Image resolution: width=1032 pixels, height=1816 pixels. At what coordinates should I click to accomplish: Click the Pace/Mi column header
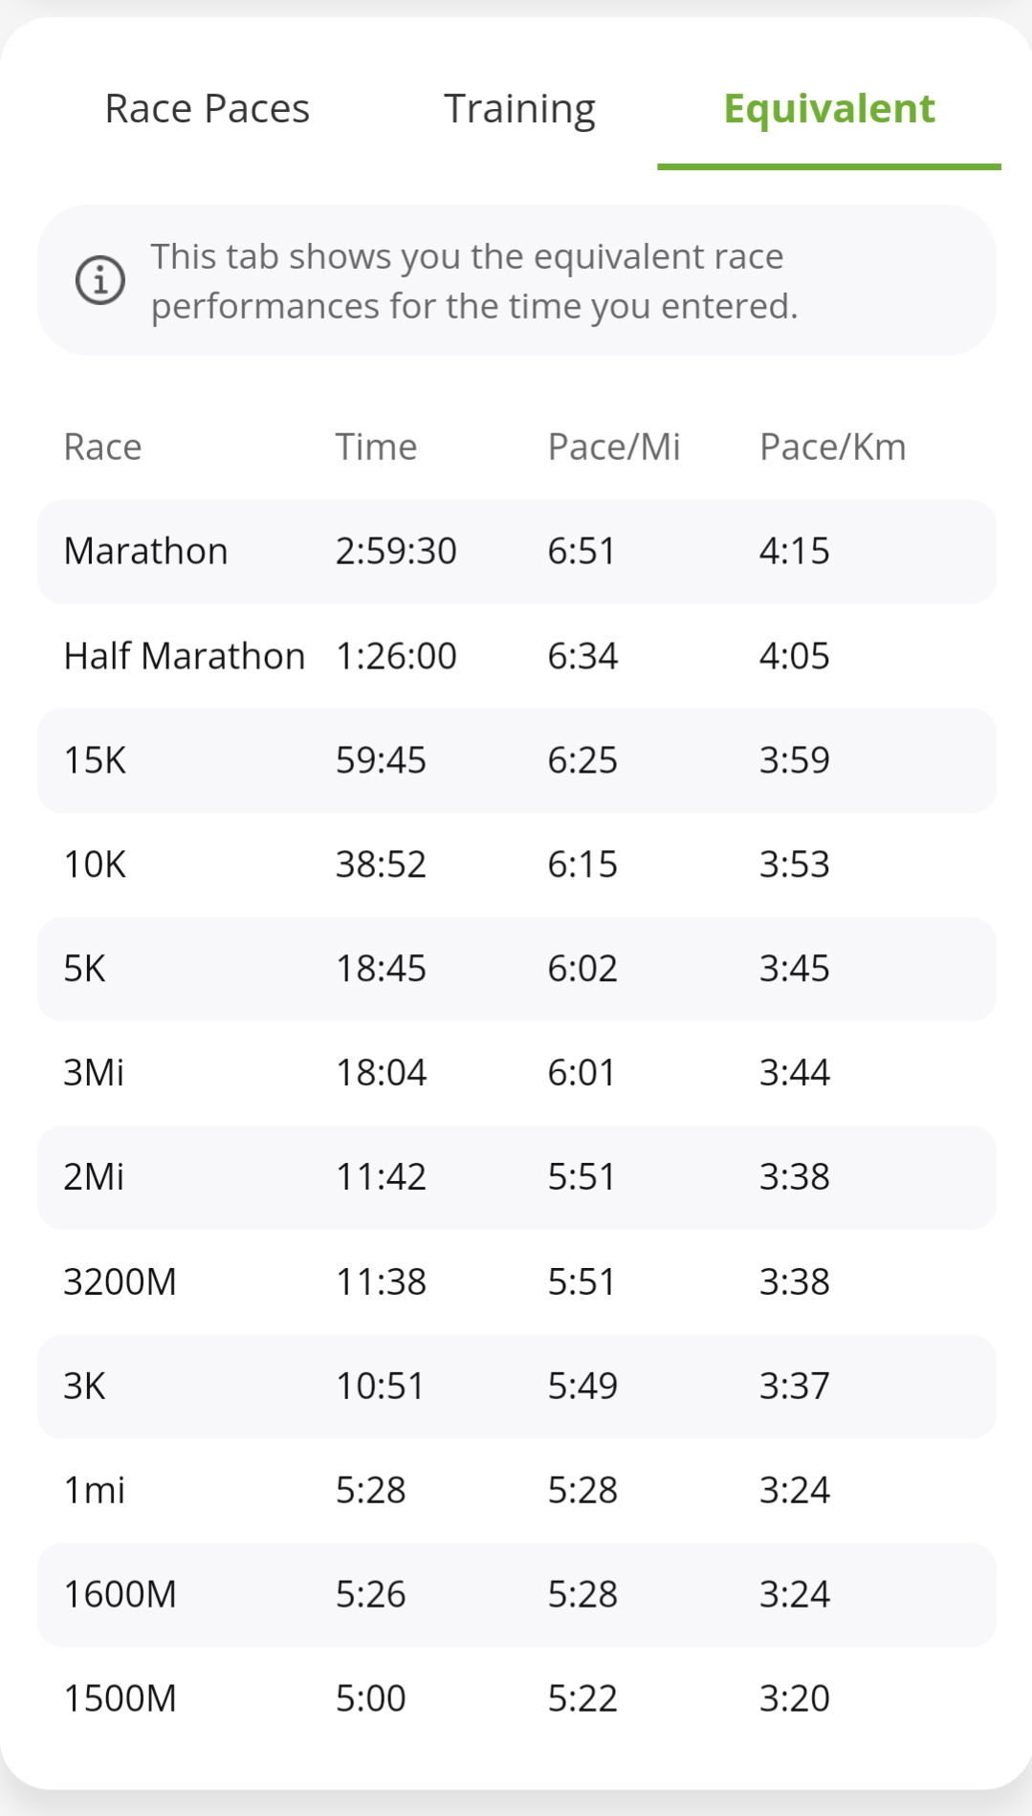coord(613,448)
